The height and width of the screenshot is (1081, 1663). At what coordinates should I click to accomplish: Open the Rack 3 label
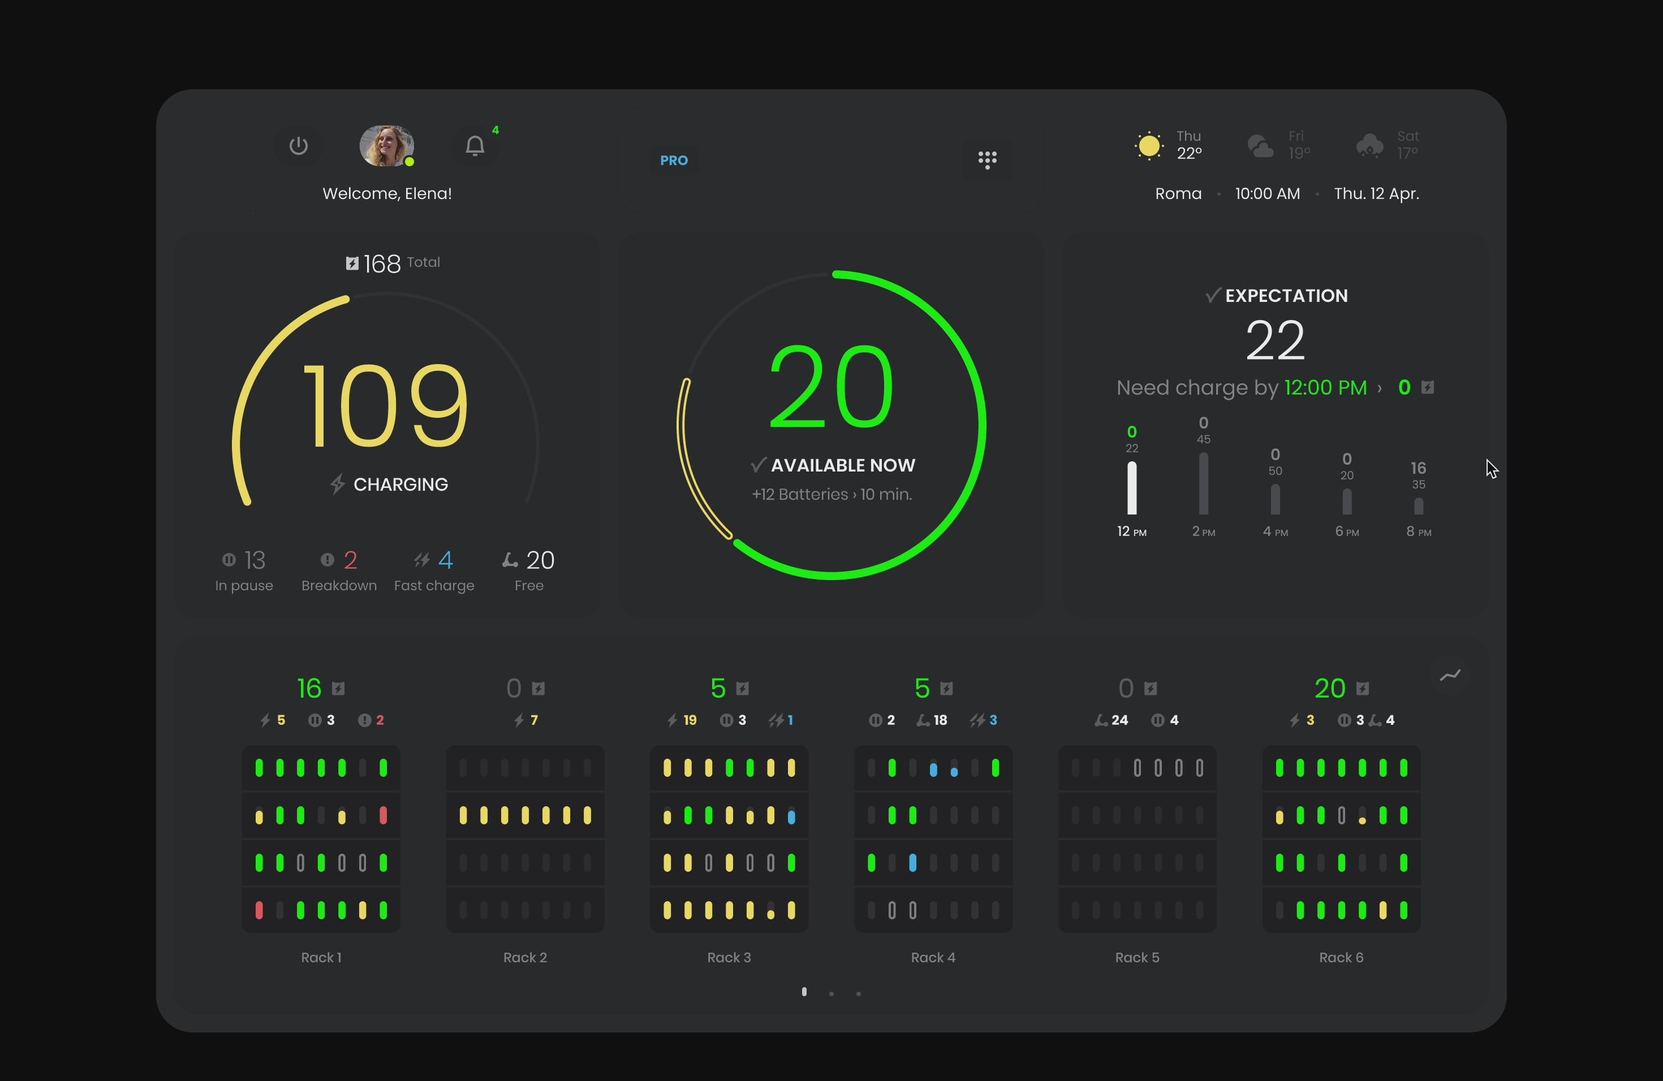tap(729, 957)
